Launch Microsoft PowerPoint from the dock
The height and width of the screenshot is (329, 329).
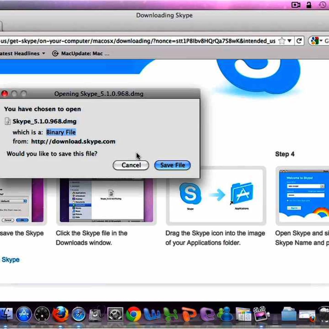(189, 315)
